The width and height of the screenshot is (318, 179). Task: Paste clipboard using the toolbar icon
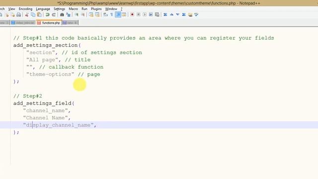click(x=39, y=14)
